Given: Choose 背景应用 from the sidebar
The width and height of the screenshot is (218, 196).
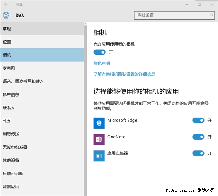Looking at the screenshot, I should (x=11, y=187).
